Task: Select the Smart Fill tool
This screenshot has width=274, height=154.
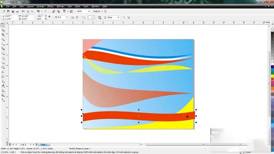Action: [x=3, y=48]
